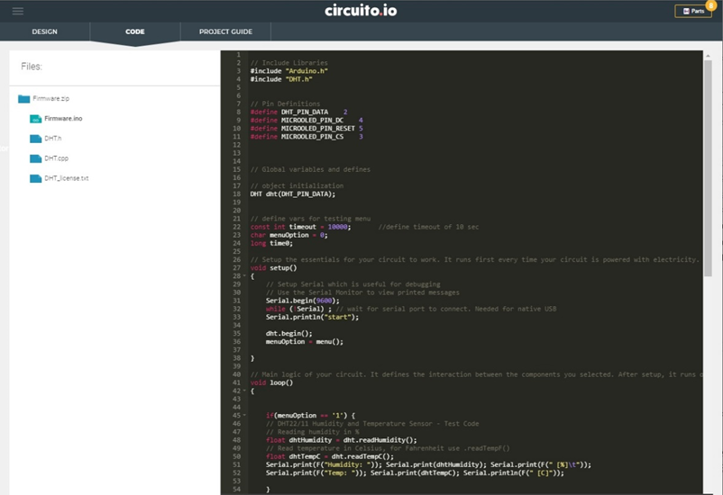This screenshot has width=723, height=495.
Task: Click the DHT_license.txt file icon
Action: pos(35,178)
